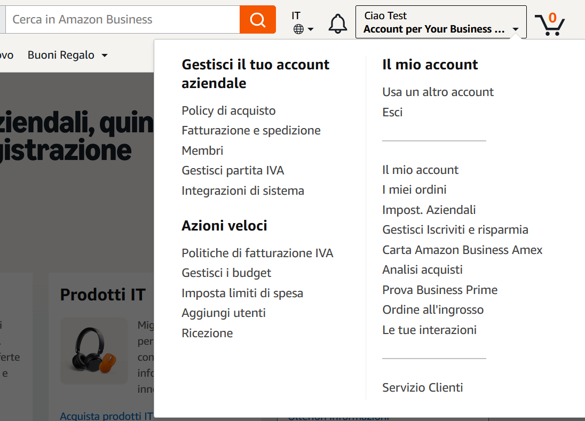Contact Servizio Clienti

[422, 387]
